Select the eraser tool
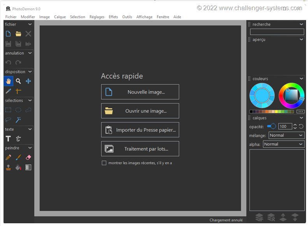Viewport: 308px width, 226px height. [x=28, y=157]
